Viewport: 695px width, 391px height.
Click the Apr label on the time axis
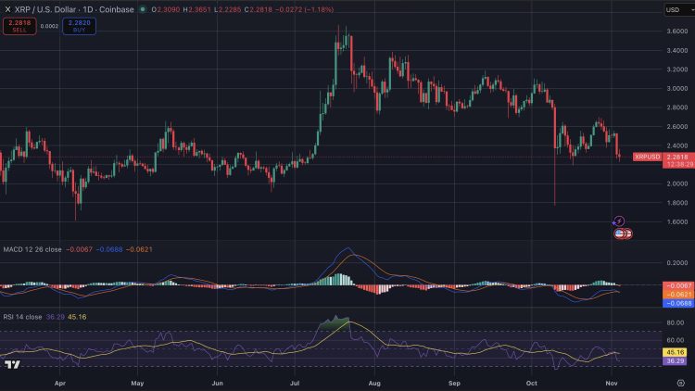[x=60, y=383]
